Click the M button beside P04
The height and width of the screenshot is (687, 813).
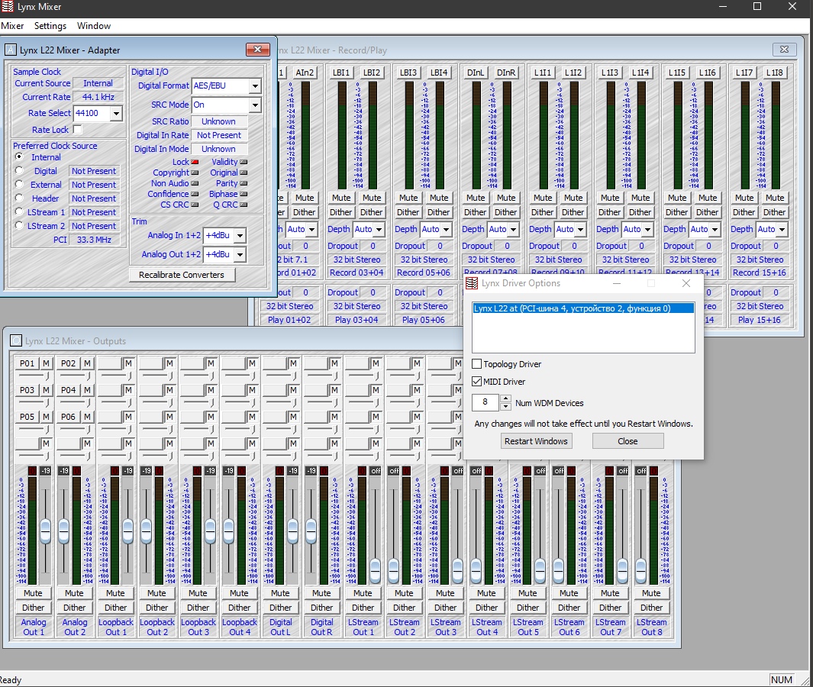tap(87, 390)
